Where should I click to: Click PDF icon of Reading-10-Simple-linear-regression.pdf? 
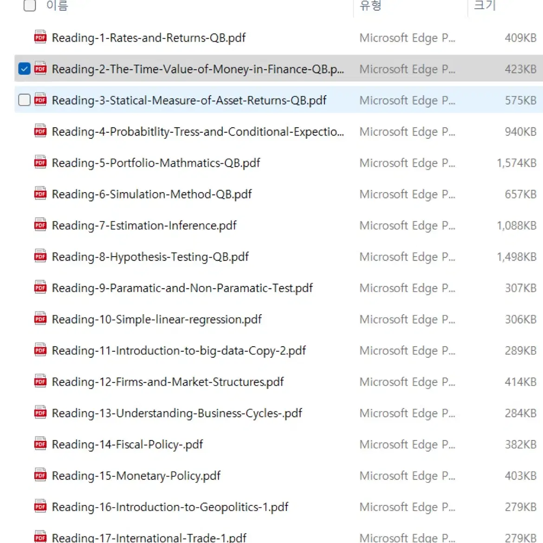40,318
